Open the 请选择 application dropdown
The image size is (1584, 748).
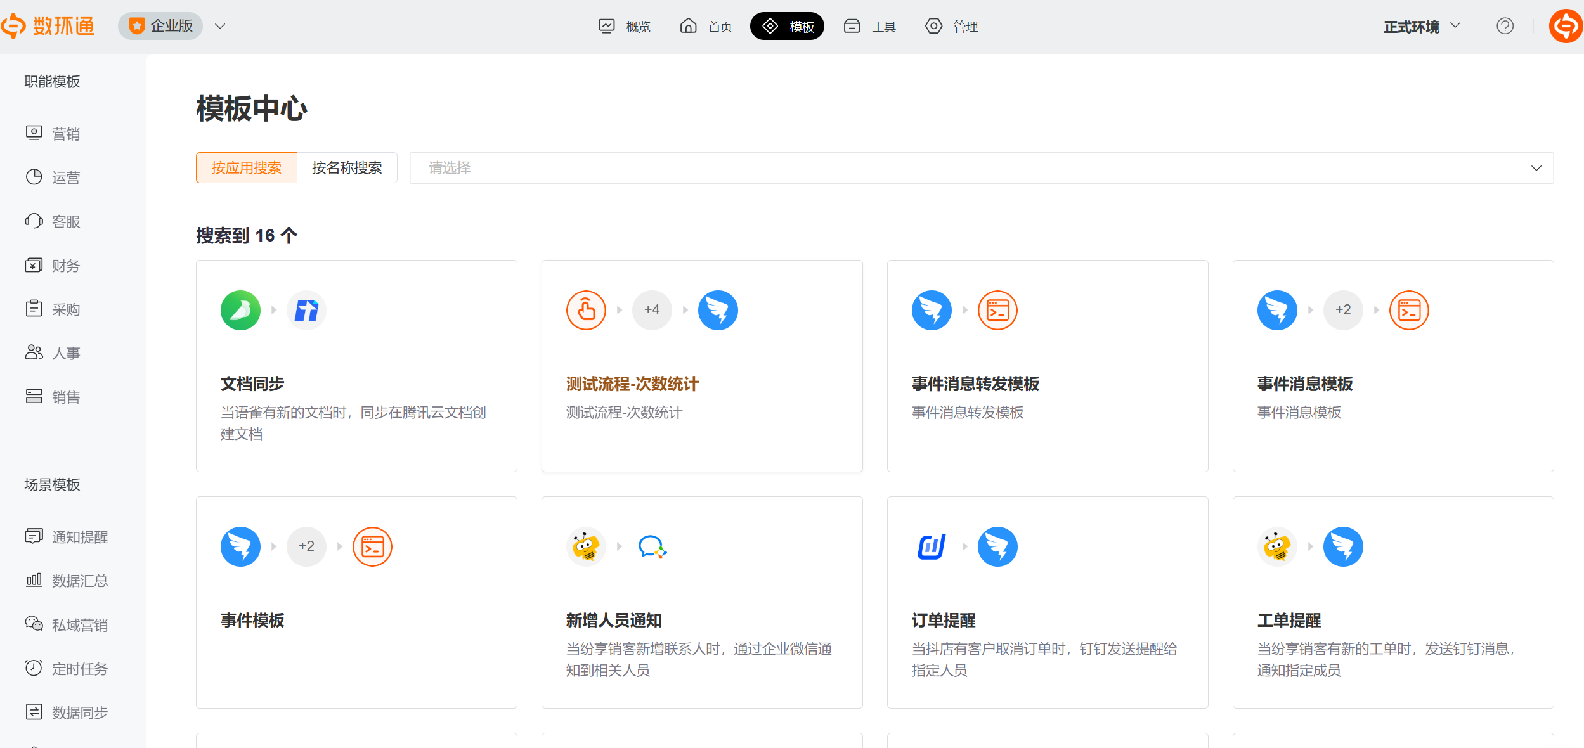point(982,168)
